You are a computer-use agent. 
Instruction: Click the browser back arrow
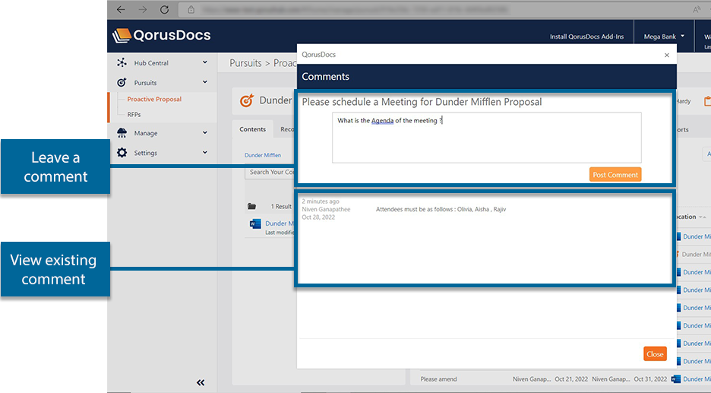(121, 10)
